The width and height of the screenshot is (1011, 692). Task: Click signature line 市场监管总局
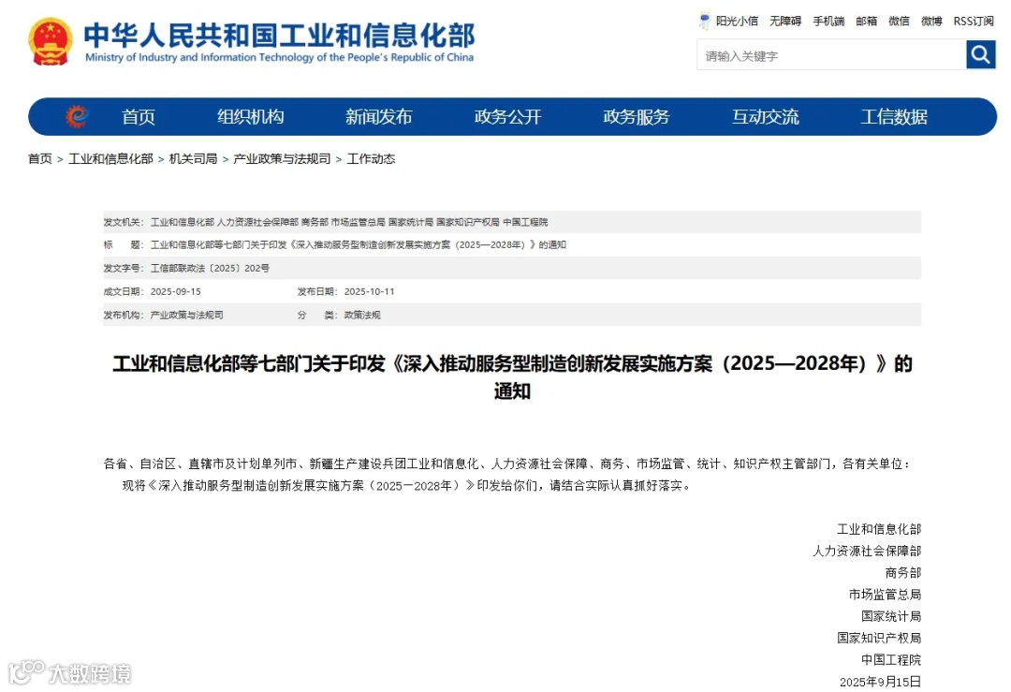(x=885, y=595)
